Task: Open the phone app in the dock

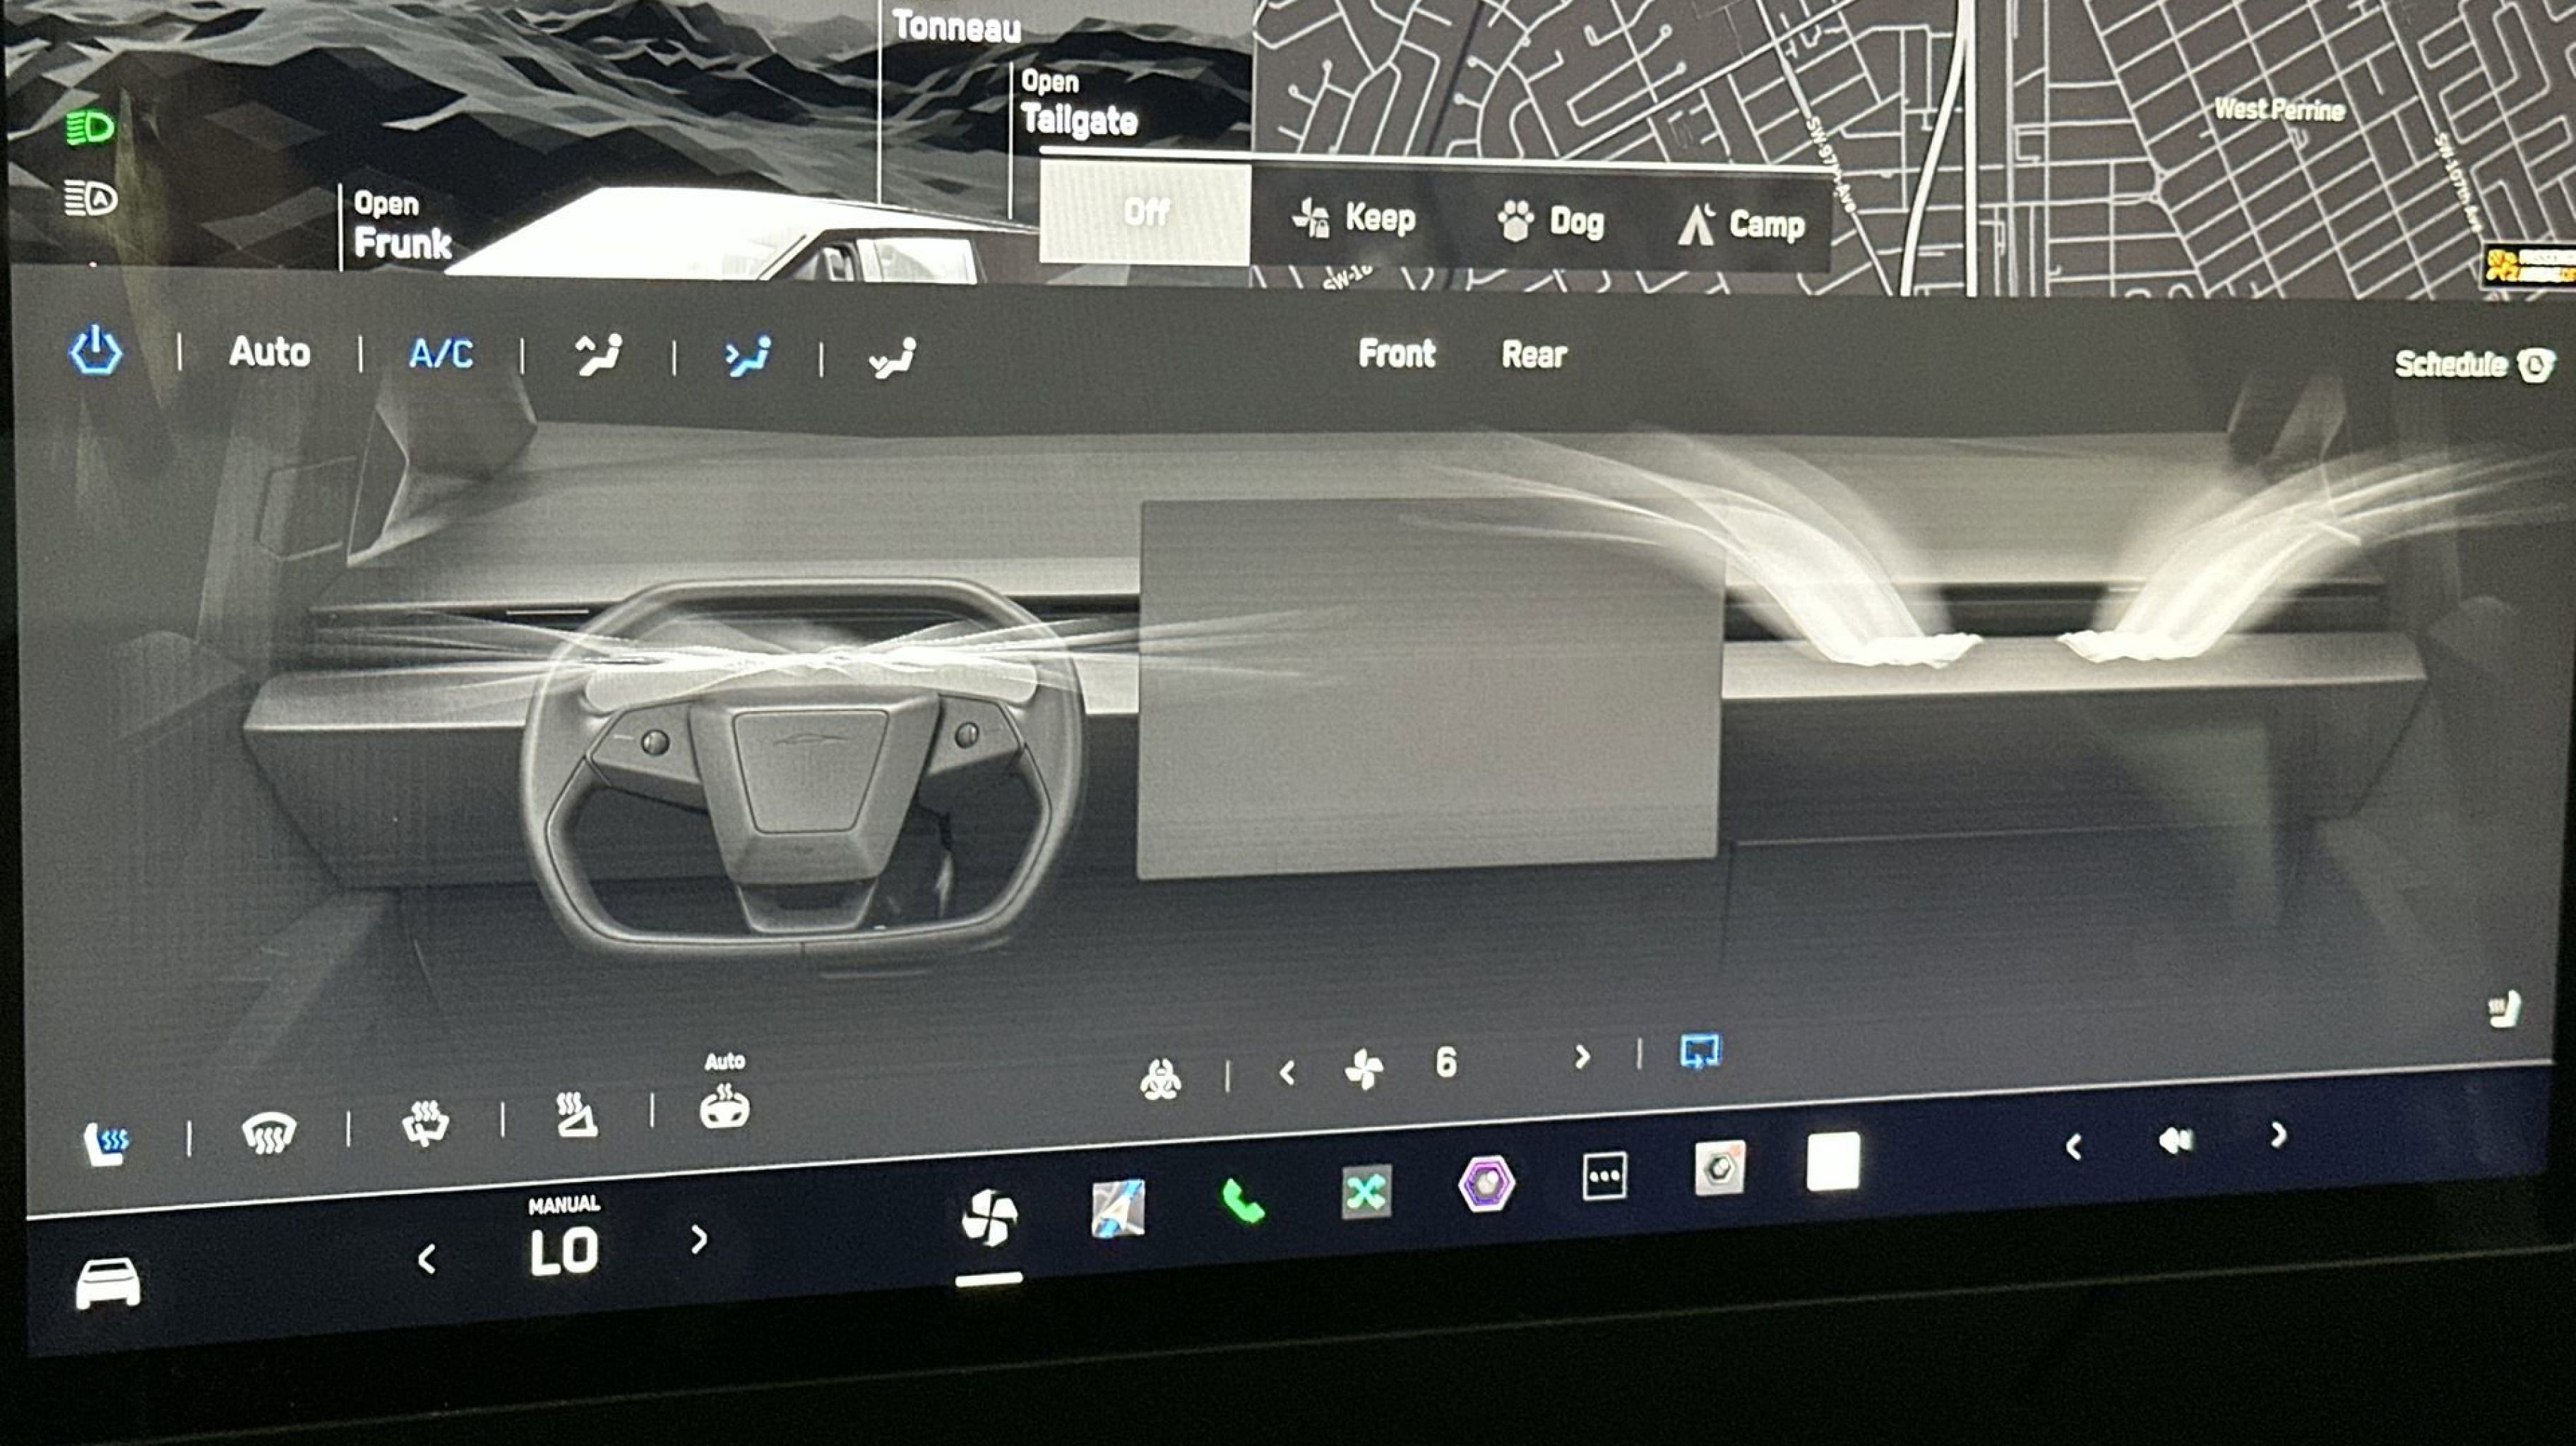Action: click(x=1243, y=1201)
